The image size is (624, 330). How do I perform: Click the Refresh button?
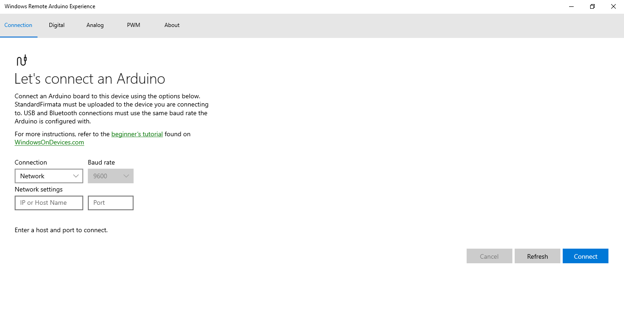tap(537, 256)
